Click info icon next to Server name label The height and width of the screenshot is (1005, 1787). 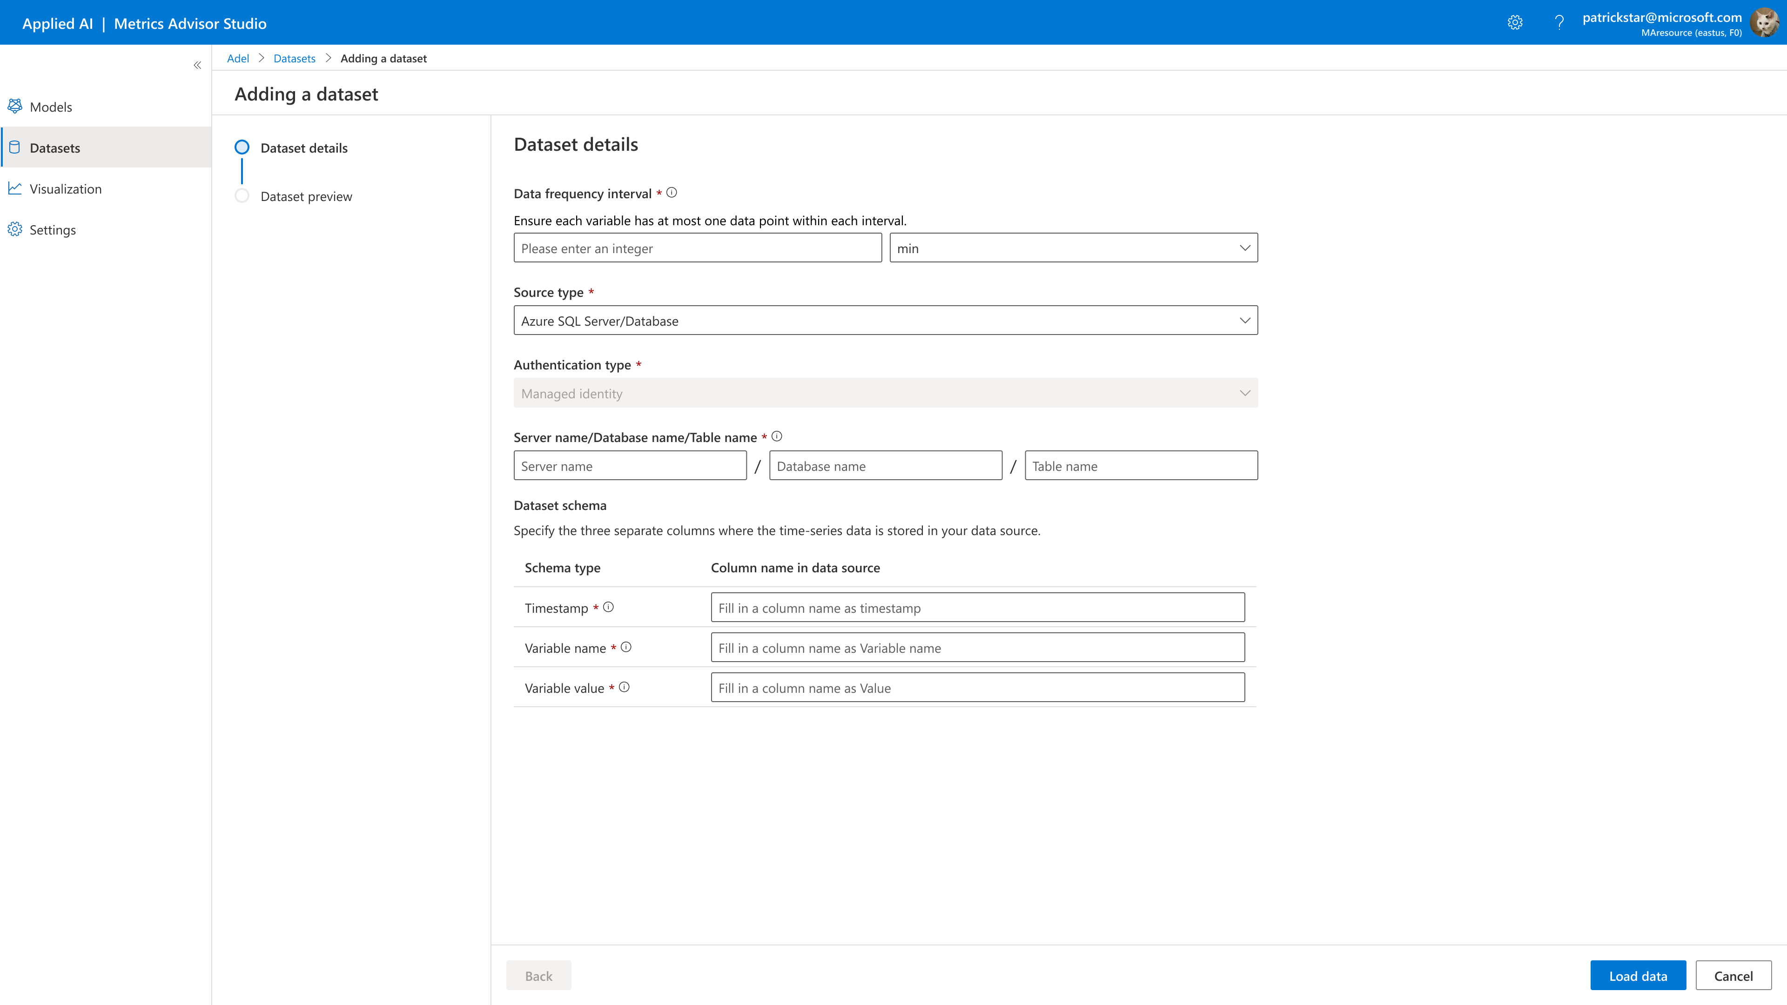777,436
